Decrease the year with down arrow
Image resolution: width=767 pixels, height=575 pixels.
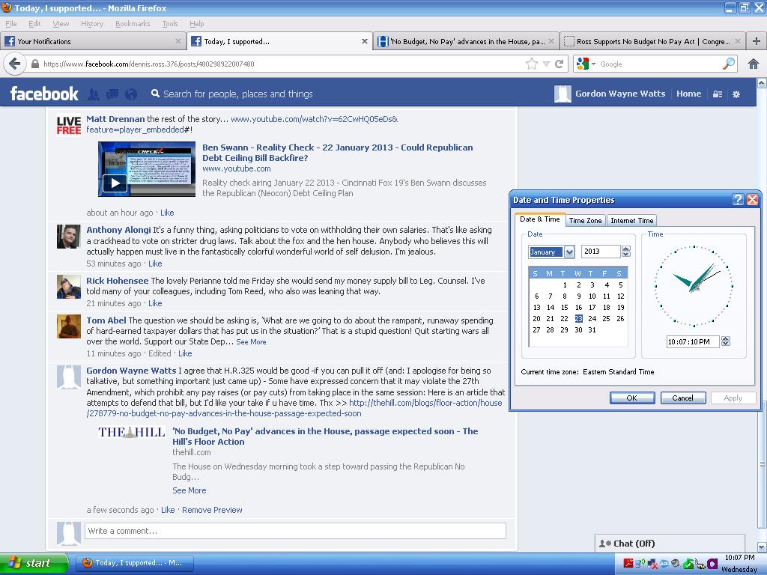pos(626,255)
